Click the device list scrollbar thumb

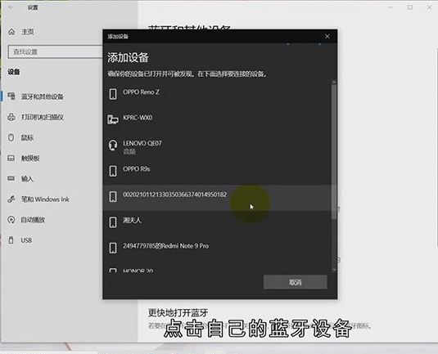pos(334,152)
